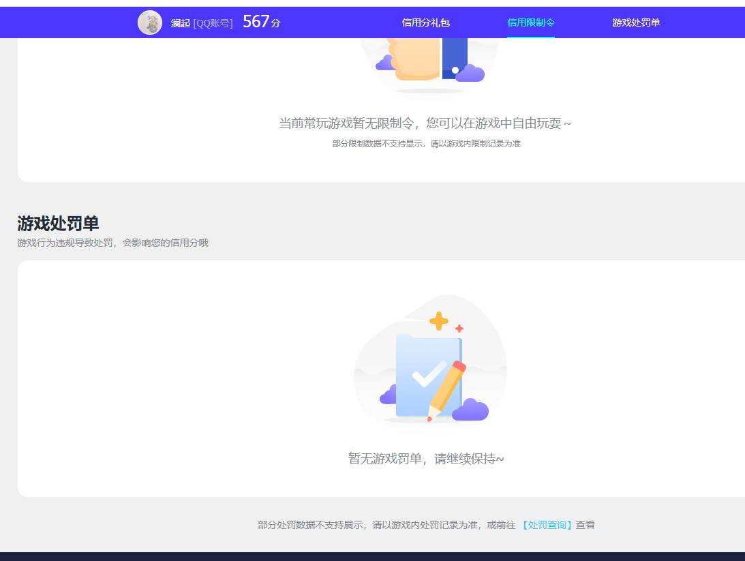Viewport: 745px width, 561px height.
Task: Click the text 暂无游戏罚单，请继续保持~
Action: [x=426, y=458]
